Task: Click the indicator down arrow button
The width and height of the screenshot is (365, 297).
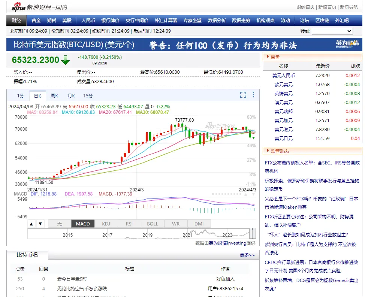Action: 40,224
